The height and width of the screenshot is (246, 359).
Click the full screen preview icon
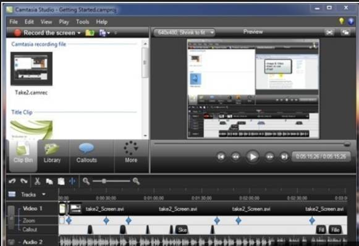tap(329, 33)
